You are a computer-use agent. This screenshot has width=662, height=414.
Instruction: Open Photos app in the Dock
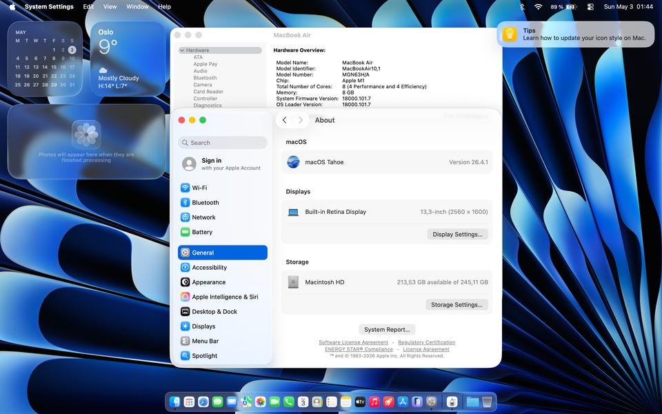pyautogui.click(x=261, y=402)
